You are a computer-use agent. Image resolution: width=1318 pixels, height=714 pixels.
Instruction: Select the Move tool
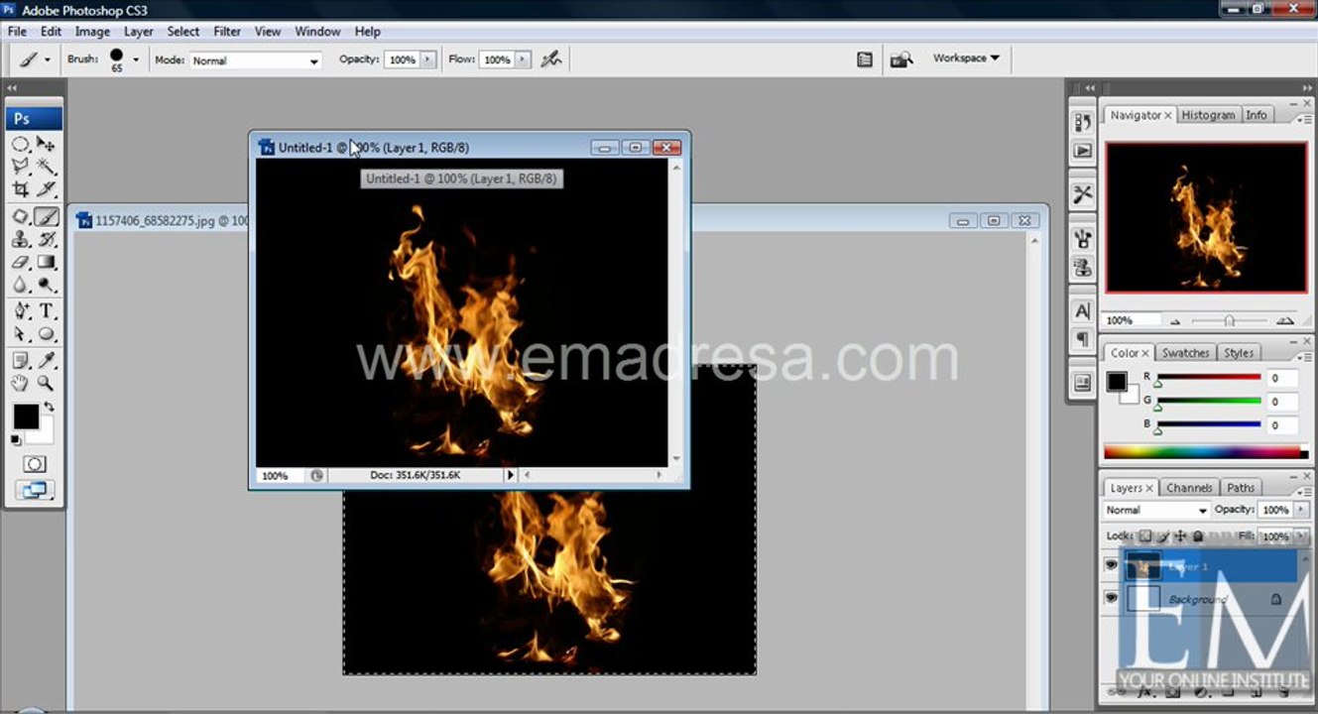tap(46, 144)
